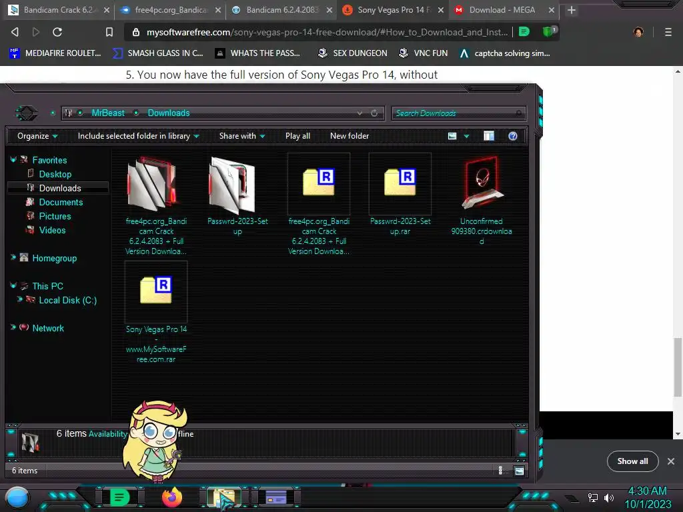Click New folder in Explorer toolbar
Image resolution: width=683 pixels, height=512 pixels.
tap(350, 136)
